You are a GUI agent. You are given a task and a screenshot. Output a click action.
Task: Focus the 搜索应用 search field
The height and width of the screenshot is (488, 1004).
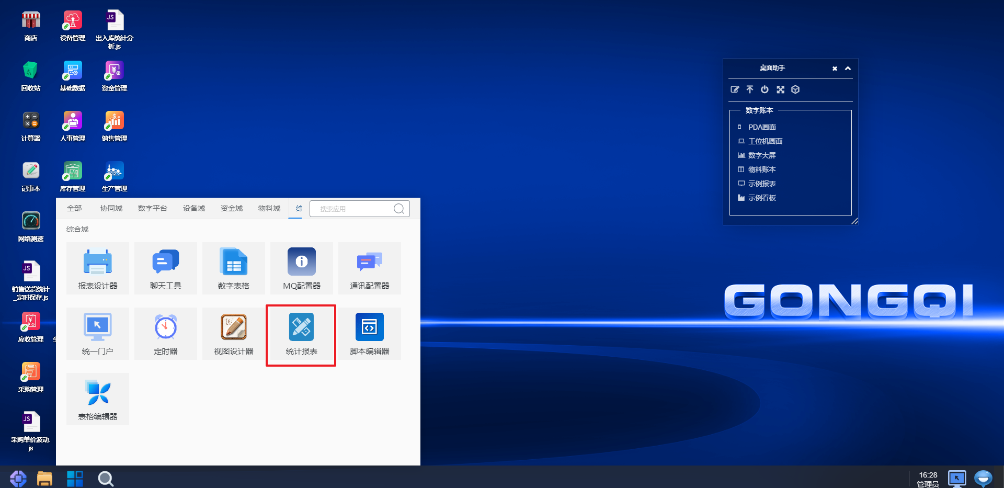[x=360, y=209]
